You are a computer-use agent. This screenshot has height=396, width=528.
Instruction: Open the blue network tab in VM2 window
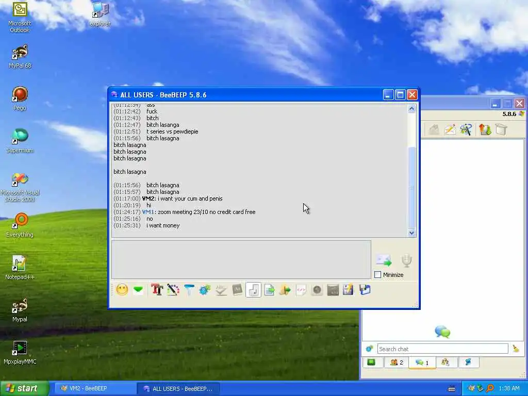point(468,362)
